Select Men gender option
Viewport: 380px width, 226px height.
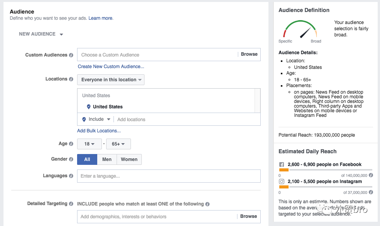click(x=107, y=159)
